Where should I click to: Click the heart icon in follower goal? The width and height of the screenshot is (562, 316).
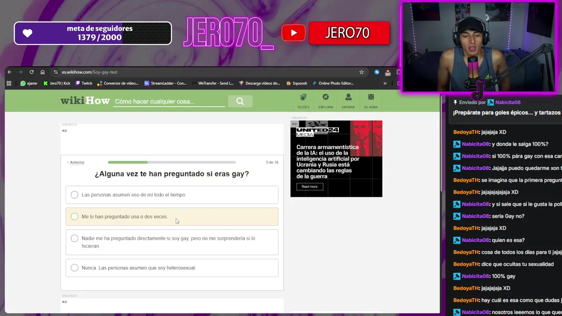28,33
